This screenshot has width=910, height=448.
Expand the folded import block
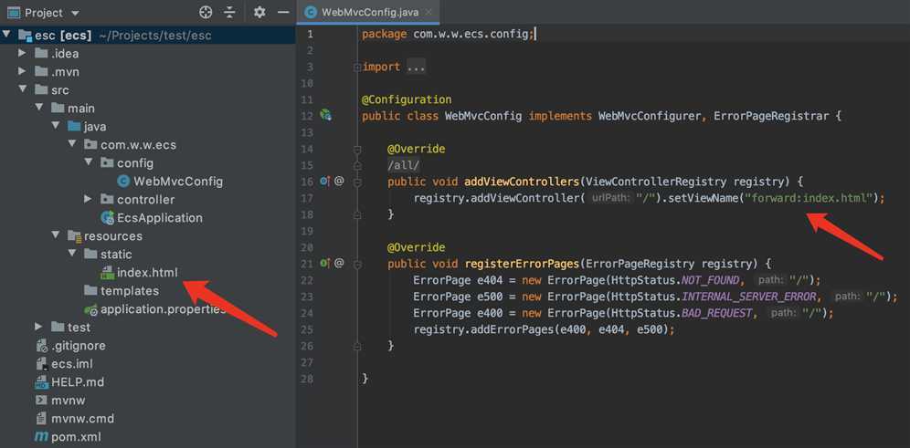tap(357, 68)
